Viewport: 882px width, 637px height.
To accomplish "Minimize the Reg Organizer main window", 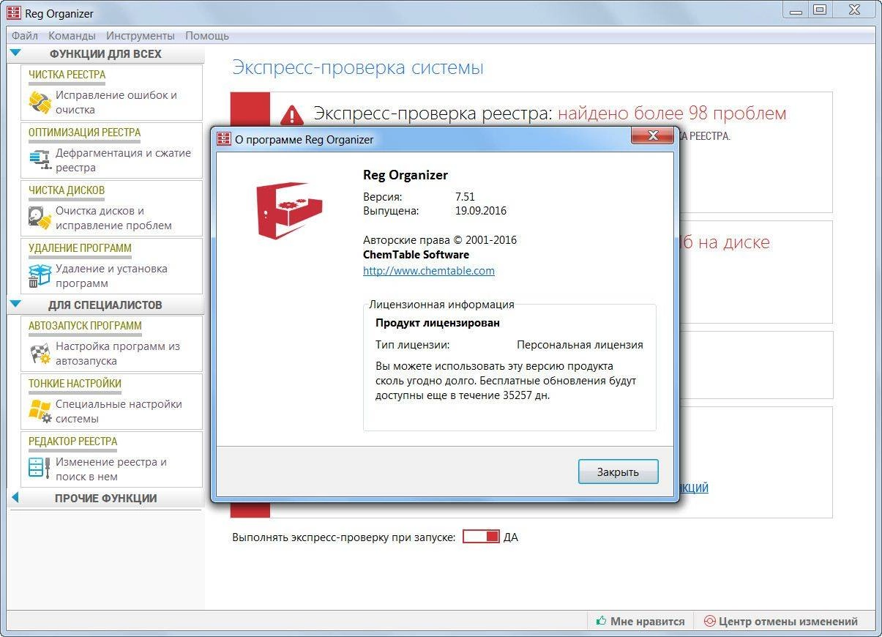I will [796, 10].
